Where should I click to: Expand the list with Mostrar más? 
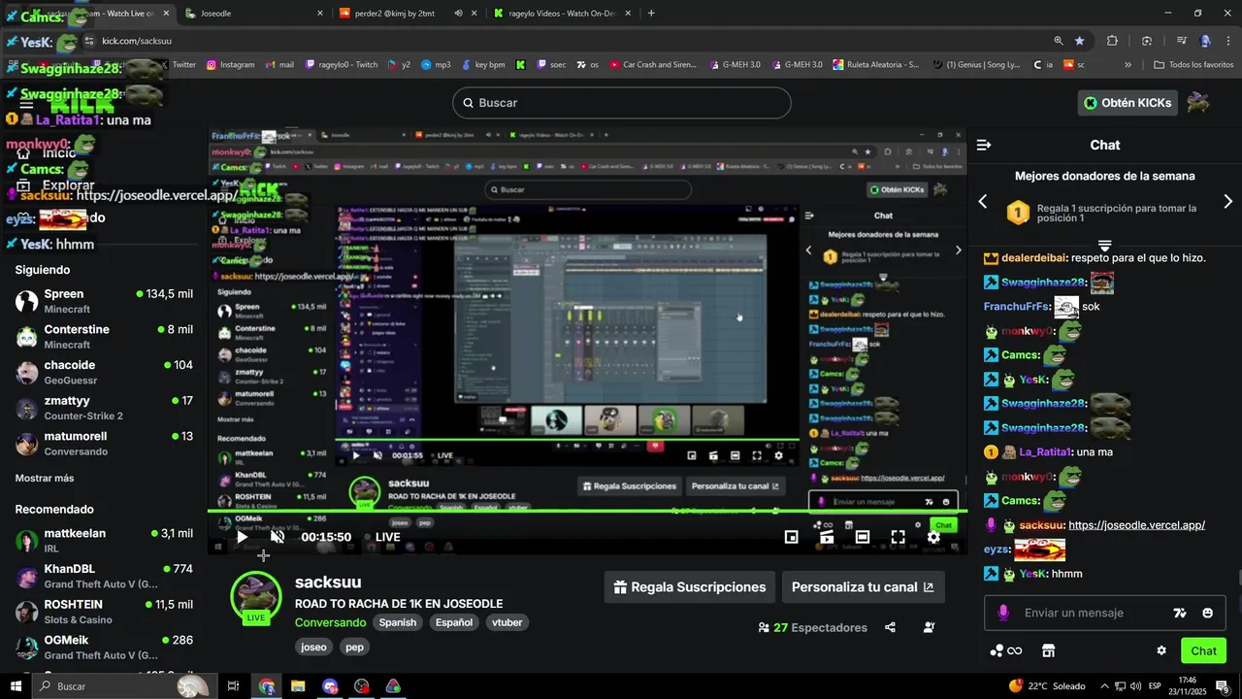tap(45, 478)
